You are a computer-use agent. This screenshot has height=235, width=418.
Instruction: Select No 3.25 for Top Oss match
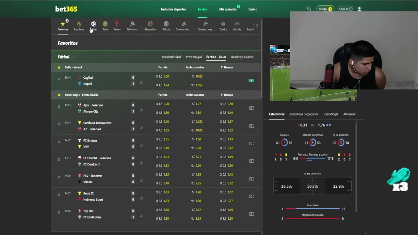click(x=196, y=219)
